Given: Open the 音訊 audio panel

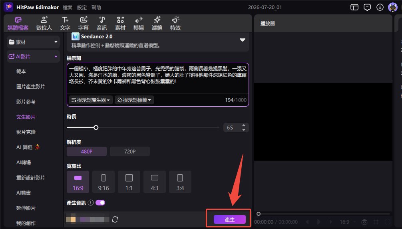Looking at the screenshot, I should [x=102, y=23].
